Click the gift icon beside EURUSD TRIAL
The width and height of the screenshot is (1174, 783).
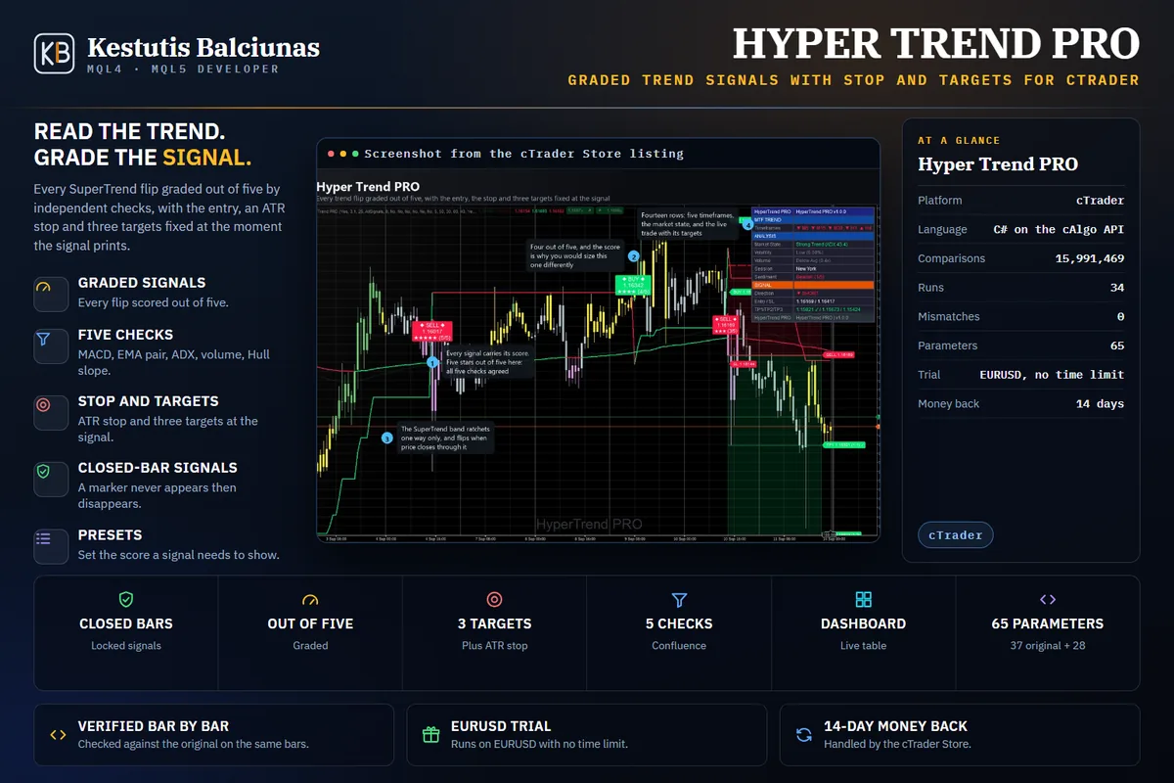[430, 734]
